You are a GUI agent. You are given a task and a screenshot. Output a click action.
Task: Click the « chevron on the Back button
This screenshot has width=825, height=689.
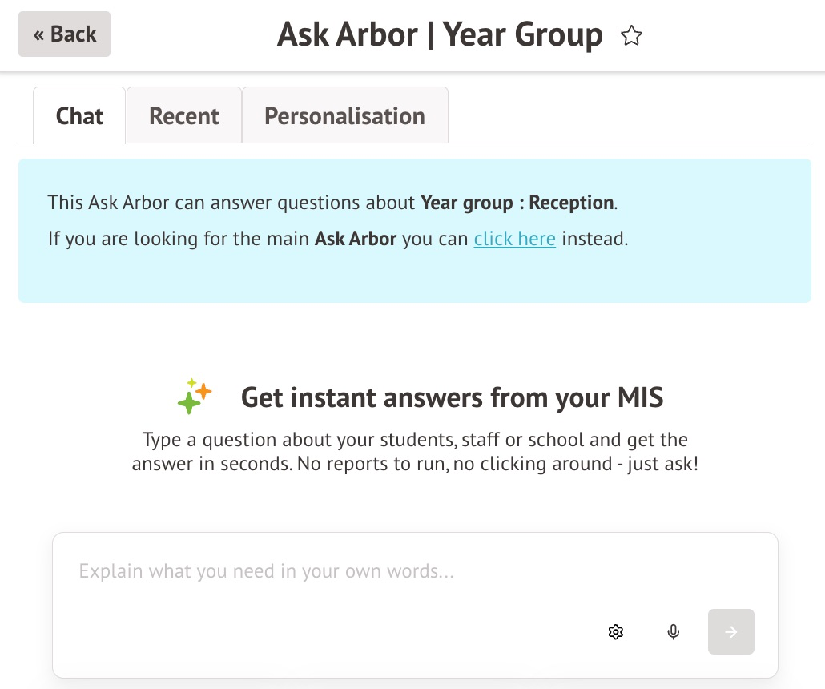[x=39, y=35]
